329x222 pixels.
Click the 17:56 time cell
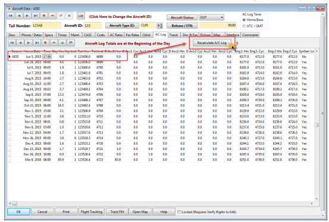pyautogui.click(x=47, y=57)
